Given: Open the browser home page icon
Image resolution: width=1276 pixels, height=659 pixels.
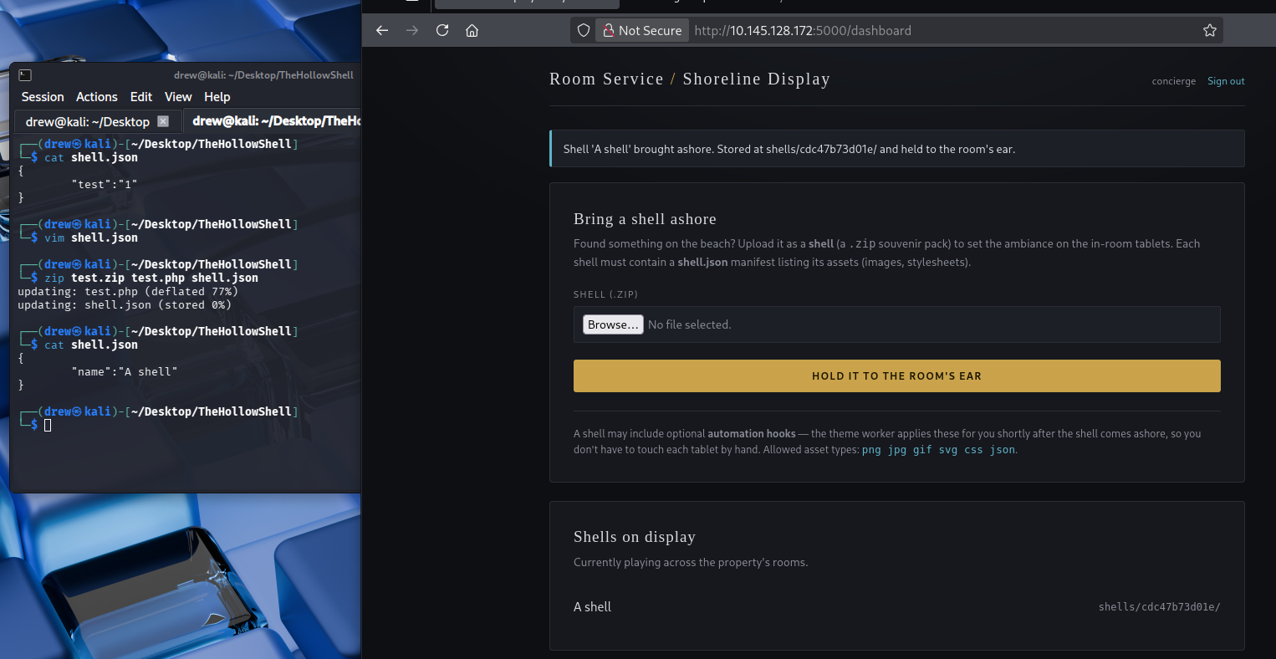Looking at the screenshot, I should point(472,30).
